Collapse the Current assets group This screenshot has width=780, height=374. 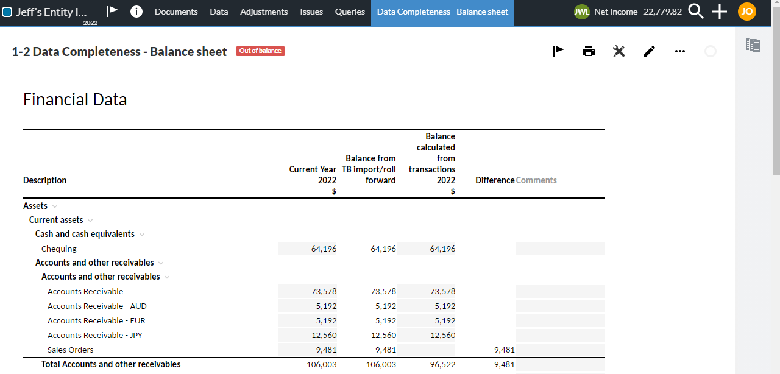[90, 220]
